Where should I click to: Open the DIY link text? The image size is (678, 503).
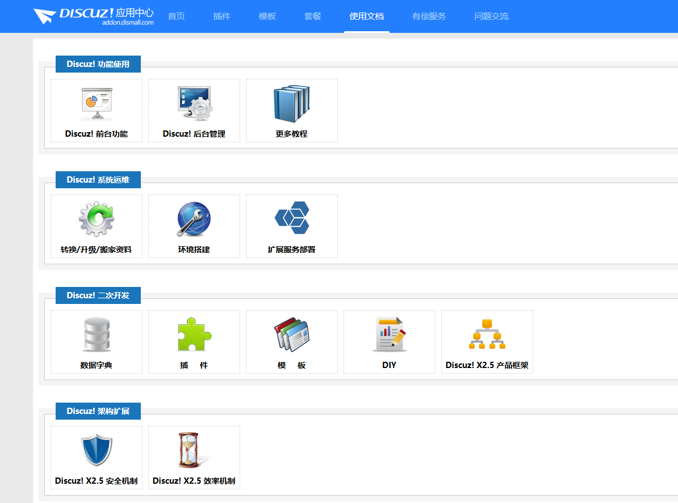coord(390,365)
